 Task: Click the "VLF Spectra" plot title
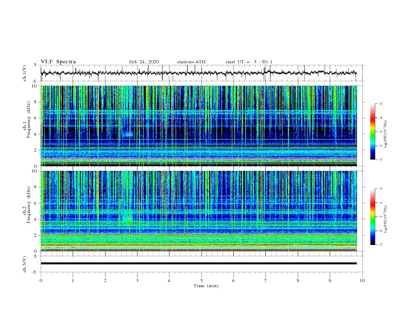58,62
